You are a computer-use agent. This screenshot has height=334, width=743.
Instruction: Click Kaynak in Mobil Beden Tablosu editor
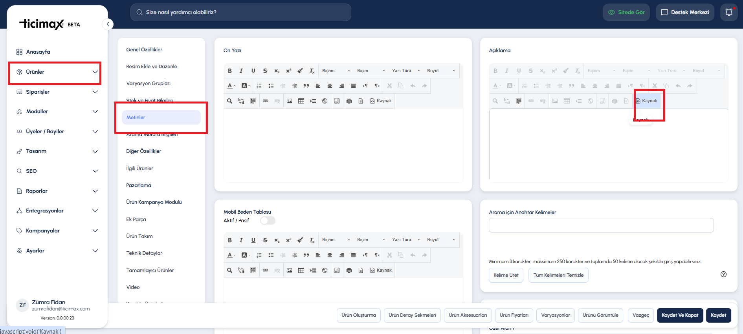(381, 270)
